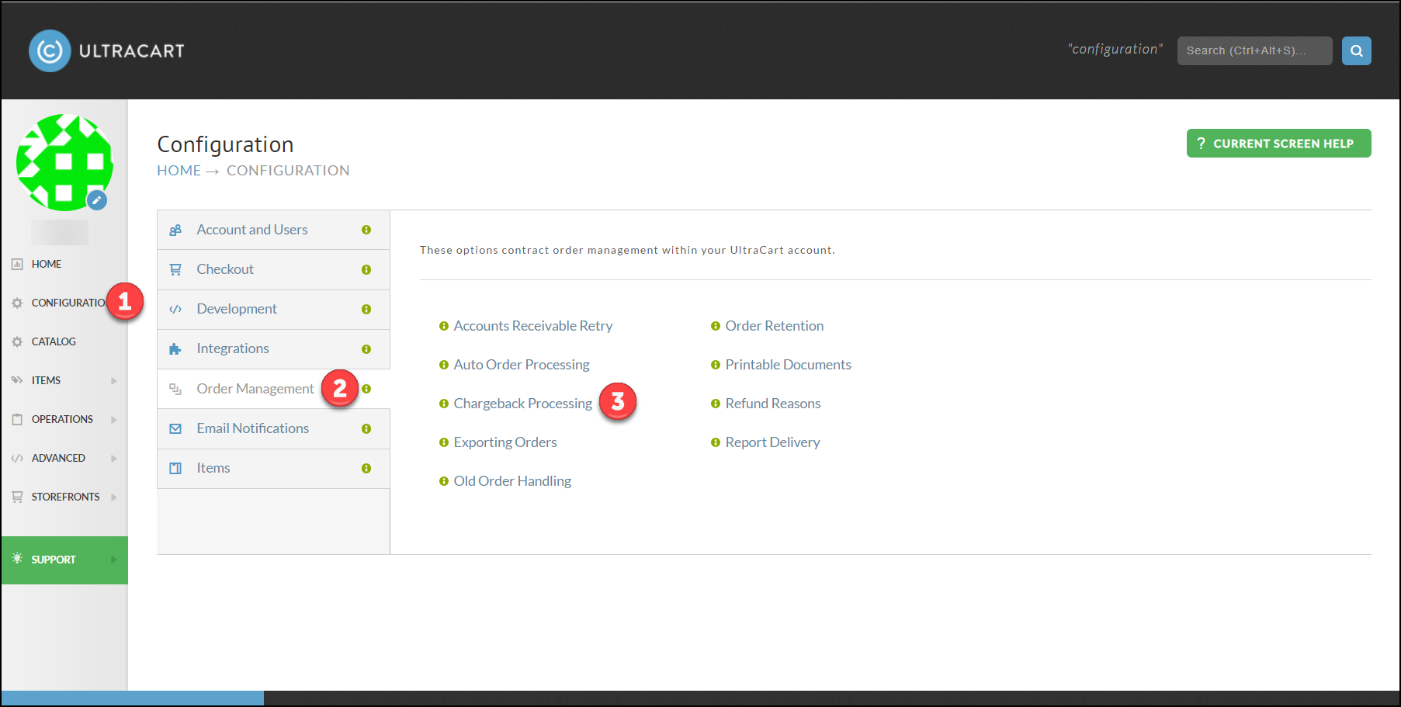Click the info icon beside Checkout
Image resolution: width=1401 pixels, height=707 pixels.
click(x=366, y=269)
